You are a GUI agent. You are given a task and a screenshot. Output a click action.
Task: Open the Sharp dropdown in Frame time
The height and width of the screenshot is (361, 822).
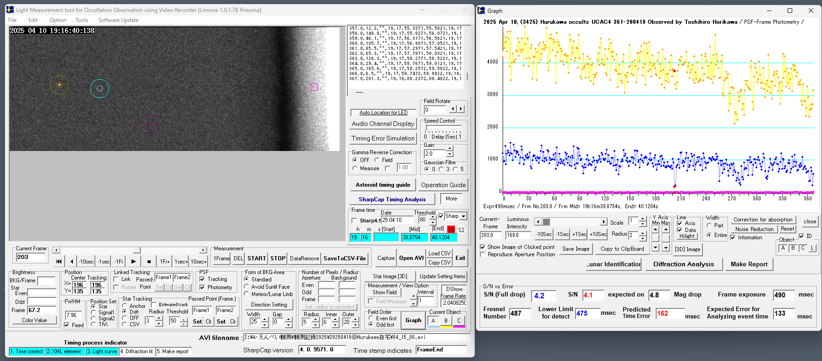tap(463, 216)
